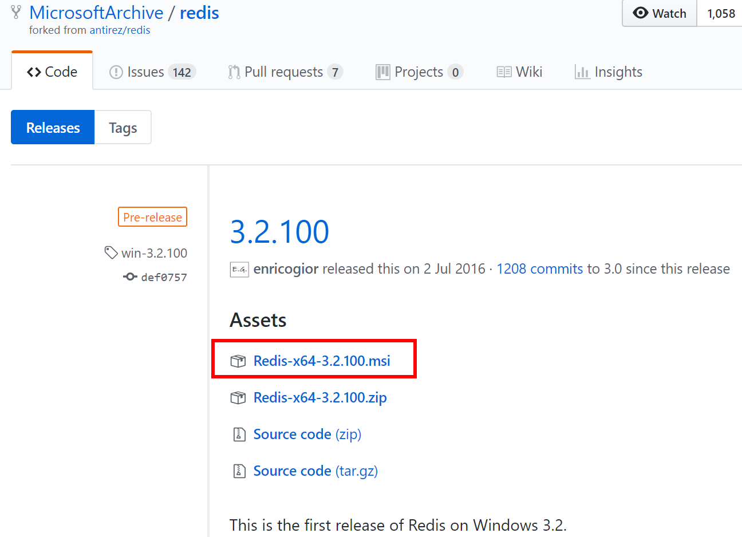Click the 7 pull requests counter badge

coord(335,72)
